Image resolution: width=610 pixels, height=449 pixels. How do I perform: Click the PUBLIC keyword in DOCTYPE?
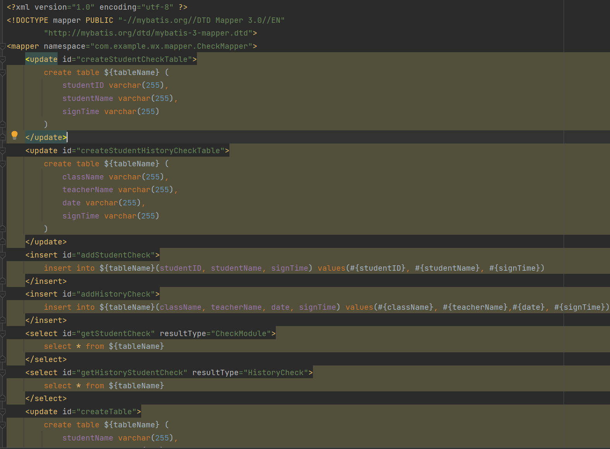[x=99, y=20]
